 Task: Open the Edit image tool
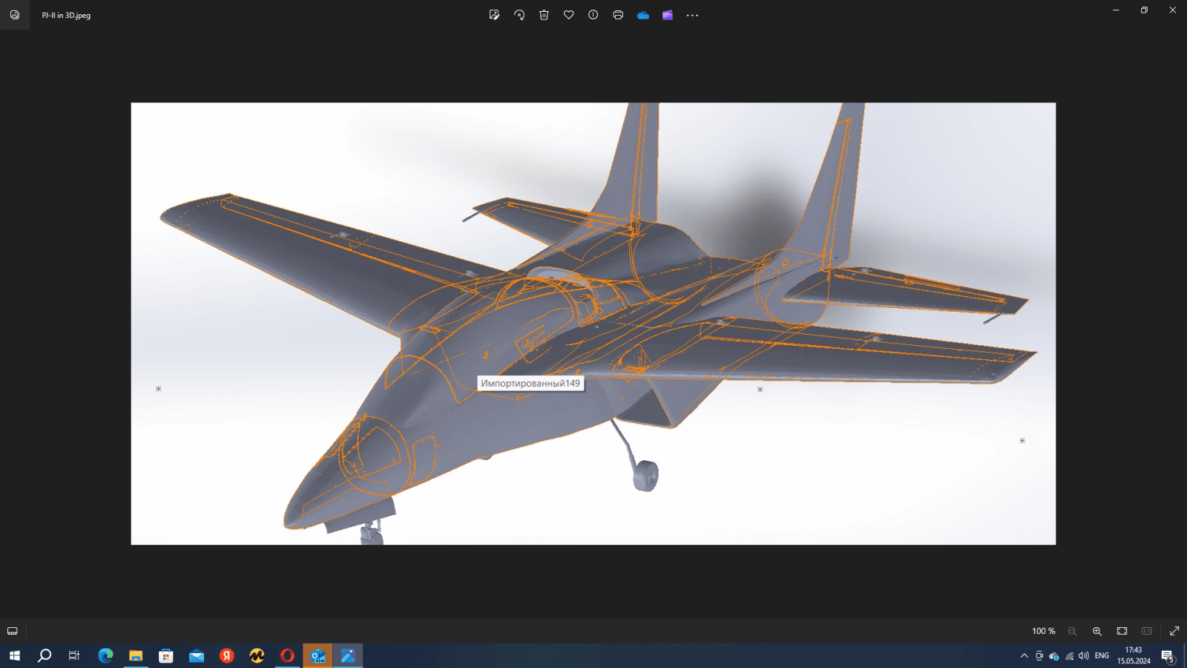(494, 15)
